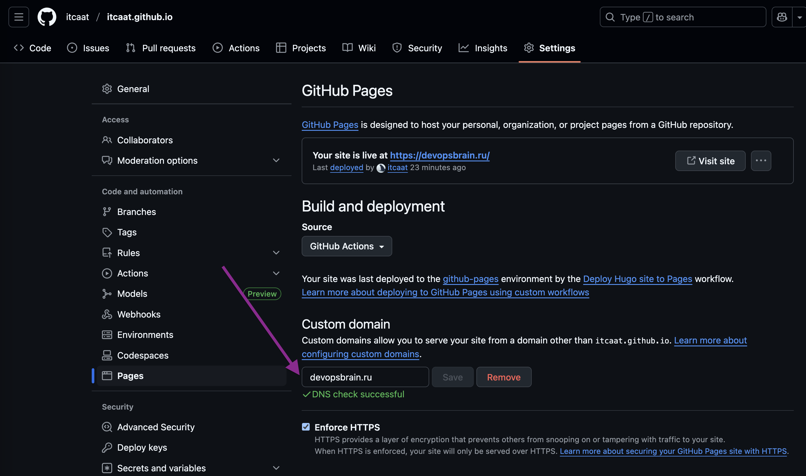This screenshot has height=476, width=806.
Task: Click the sidebar Actions play icon
Action: click(107, 273)
